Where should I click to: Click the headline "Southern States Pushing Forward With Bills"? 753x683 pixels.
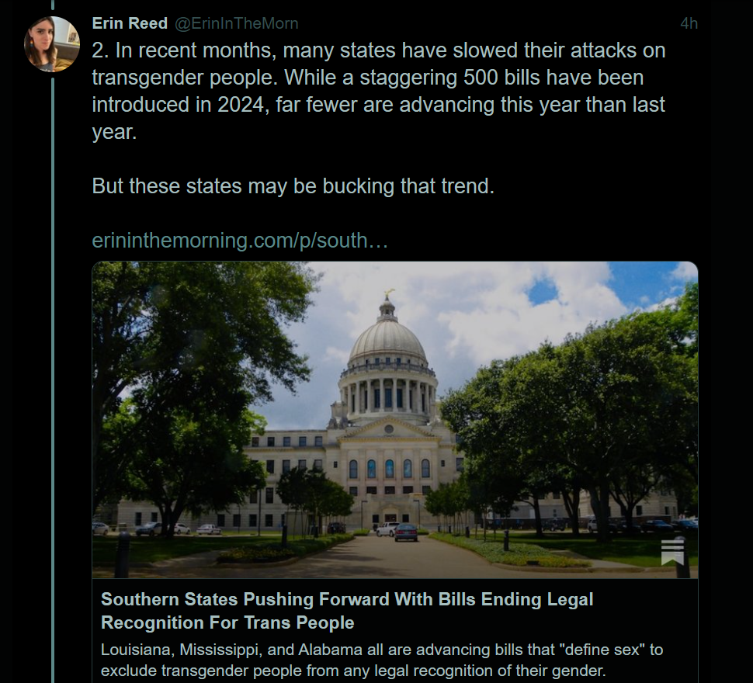tap(347, 599)
